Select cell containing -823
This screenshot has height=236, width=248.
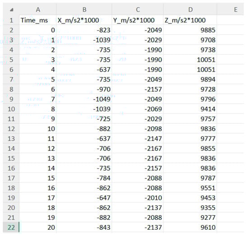[84, 30]
